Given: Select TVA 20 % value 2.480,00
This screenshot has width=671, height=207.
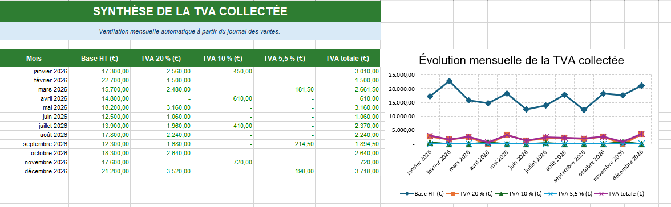Looking at the screenshot, I should (161, 89).
